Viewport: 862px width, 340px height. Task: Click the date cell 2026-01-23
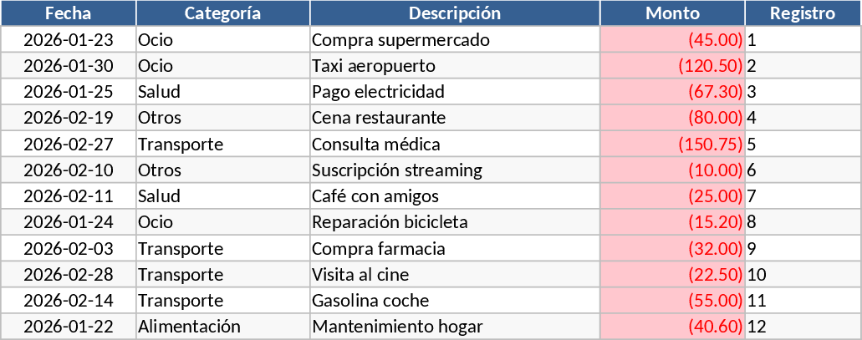69,40
